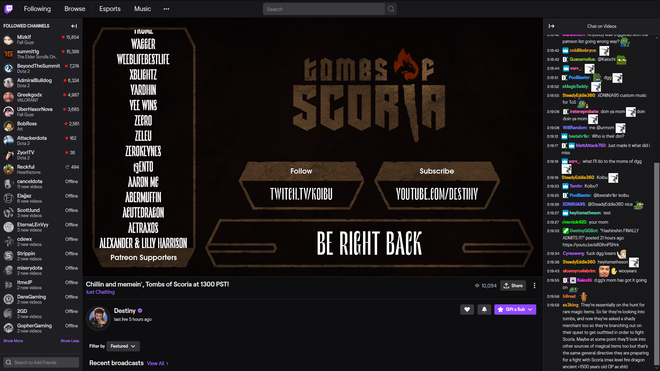Open Attackerdota channel avatar
This screenshot has height=371, width=660.
pyautogui.click(x=9, y=140)
